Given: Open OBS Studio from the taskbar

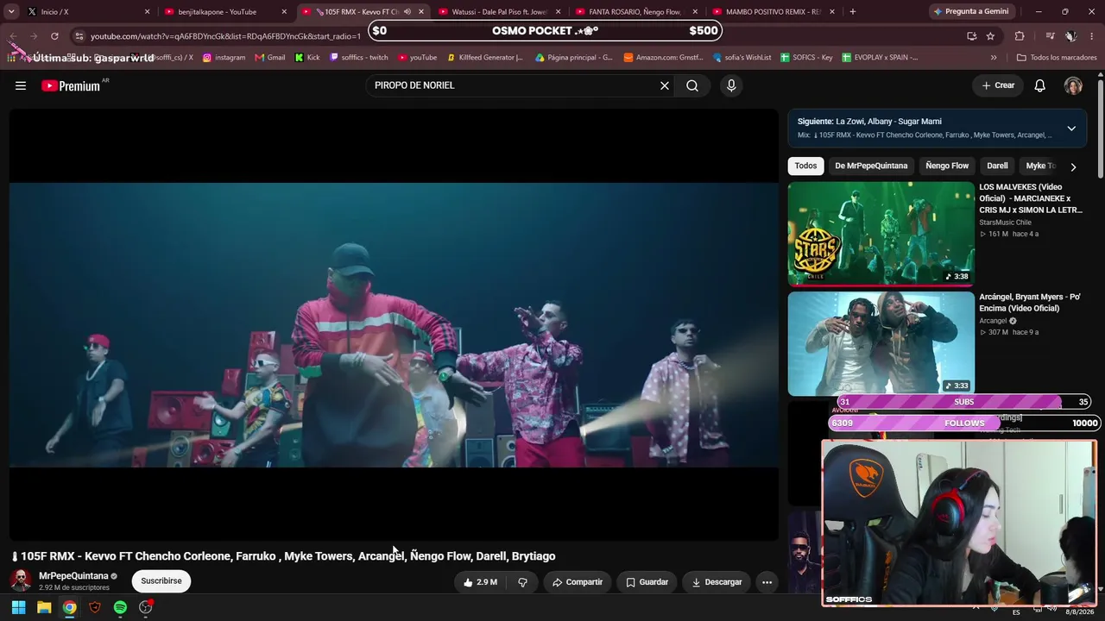Looking at the screenshot, I should coord(146,607).
